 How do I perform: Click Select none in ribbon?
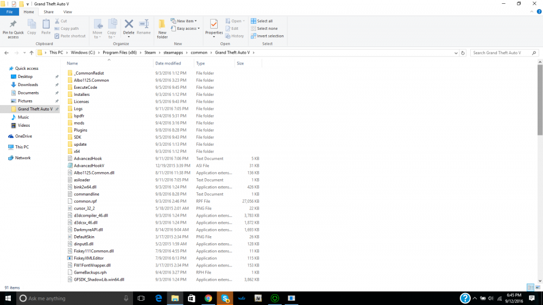pos(264,29)
